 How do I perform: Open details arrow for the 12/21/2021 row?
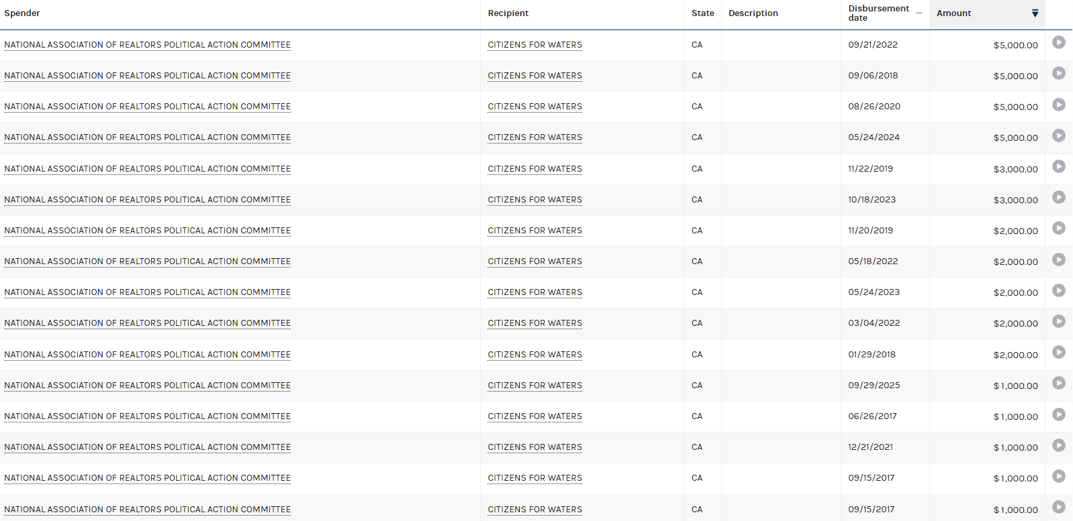[x=1058, y=445]
